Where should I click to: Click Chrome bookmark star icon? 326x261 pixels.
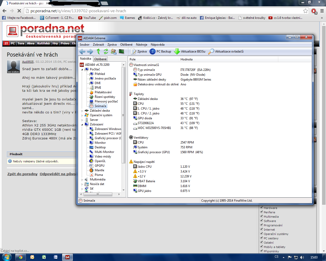305,11
